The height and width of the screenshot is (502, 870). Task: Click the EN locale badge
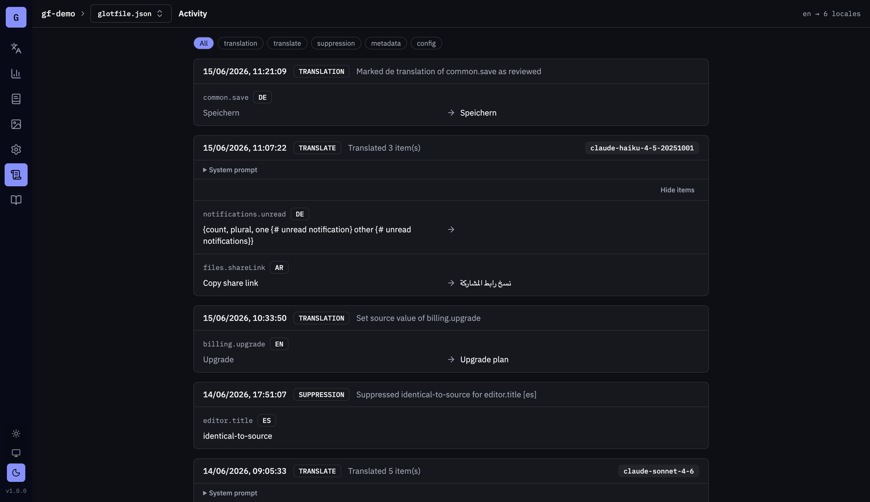(x=279, y=344)
